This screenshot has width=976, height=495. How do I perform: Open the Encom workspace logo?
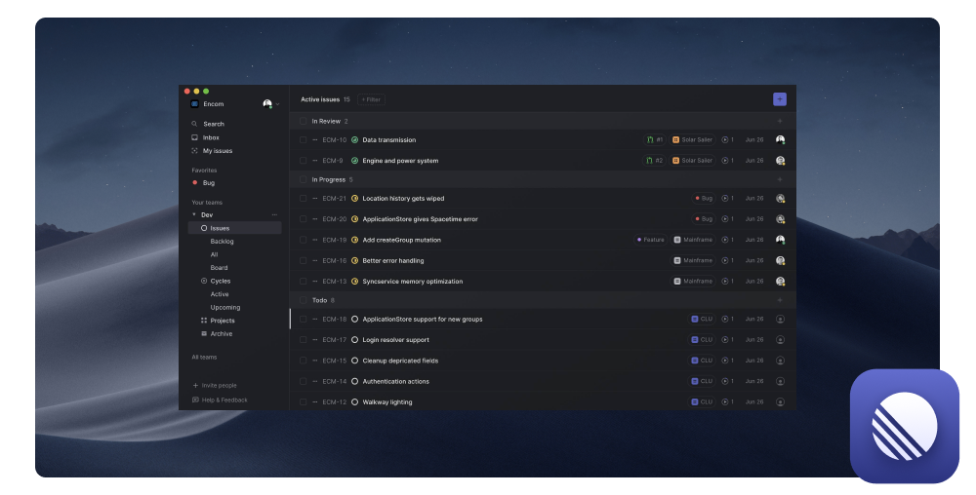pos(194,103)
